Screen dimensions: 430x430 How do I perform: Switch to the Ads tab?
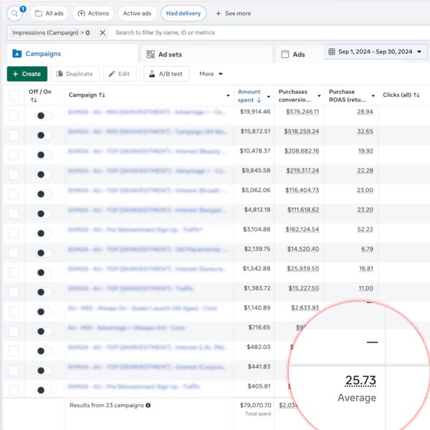[x=299, y=54]
